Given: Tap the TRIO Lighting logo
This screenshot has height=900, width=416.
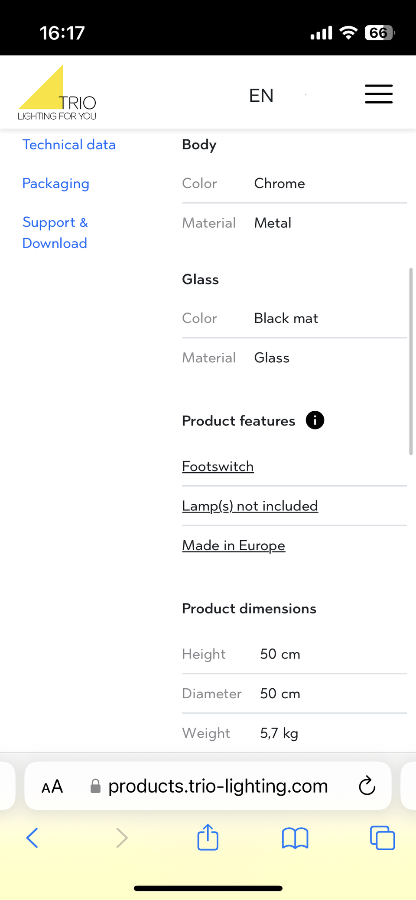Looking at the screenshot, I should pos(57,94).
